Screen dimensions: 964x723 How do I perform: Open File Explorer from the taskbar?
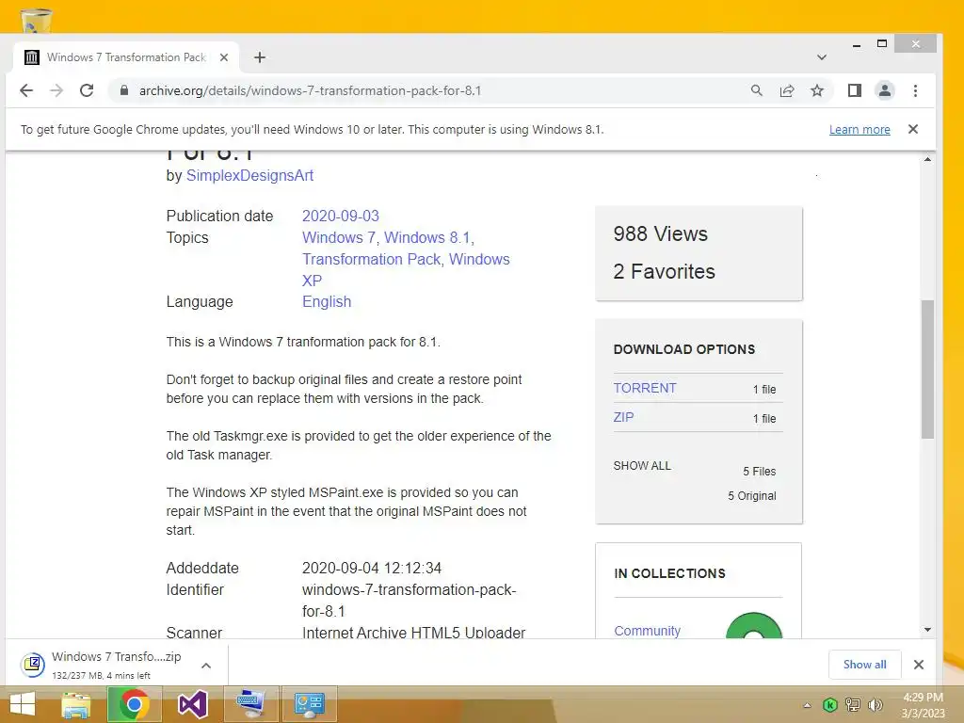coord(75,704)
